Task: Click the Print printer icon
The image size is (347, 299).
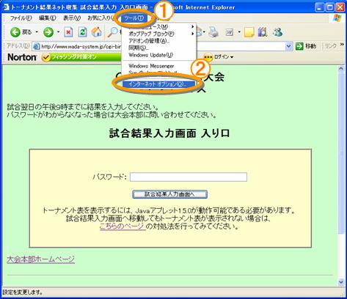Action: click(213, 32)
